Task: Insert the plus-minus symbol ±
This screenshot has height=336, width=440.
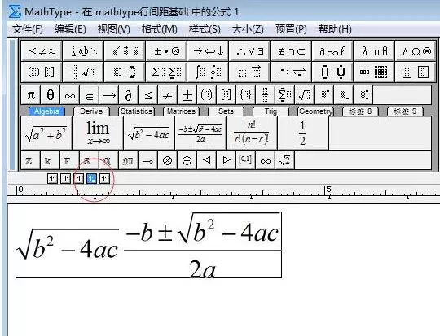Action: 187,95
